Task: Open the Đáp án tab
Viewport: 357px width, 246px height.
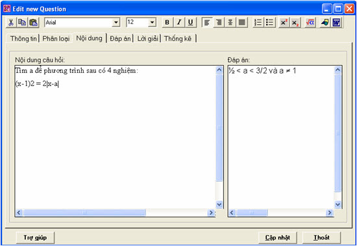Action: [120, 38]
